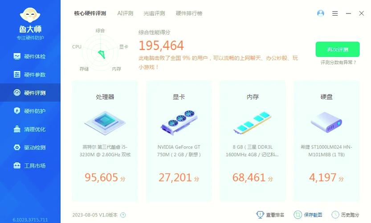
Task: Open the 硬件排行榜 tab
Action: point(189,13)
